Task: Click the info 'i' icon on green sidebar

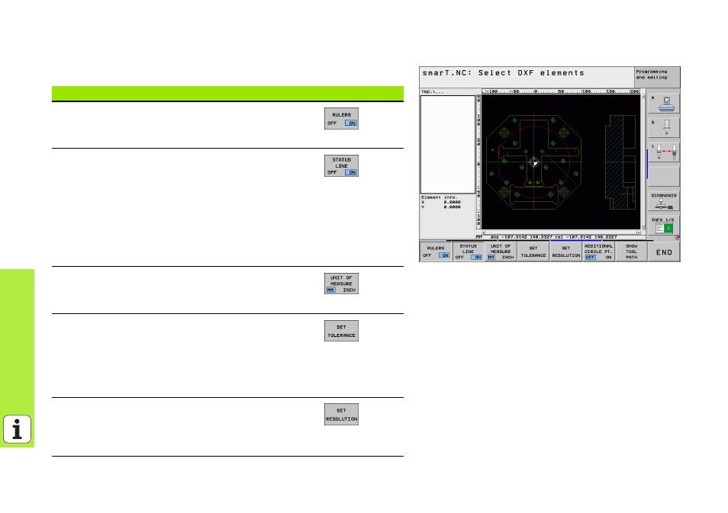Action: coord(17,429)
